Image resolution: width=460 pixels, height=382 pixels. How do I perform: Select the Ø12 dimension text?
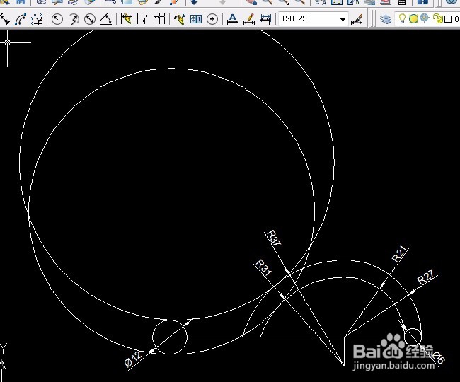click(x=133, y=359)
